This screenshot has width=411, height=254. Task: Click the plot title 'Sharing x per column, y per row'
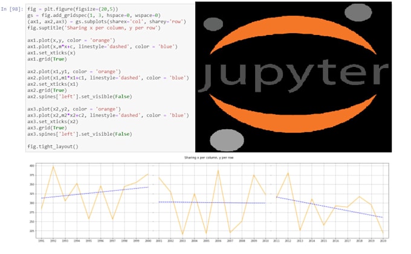[x=209, y=157]
